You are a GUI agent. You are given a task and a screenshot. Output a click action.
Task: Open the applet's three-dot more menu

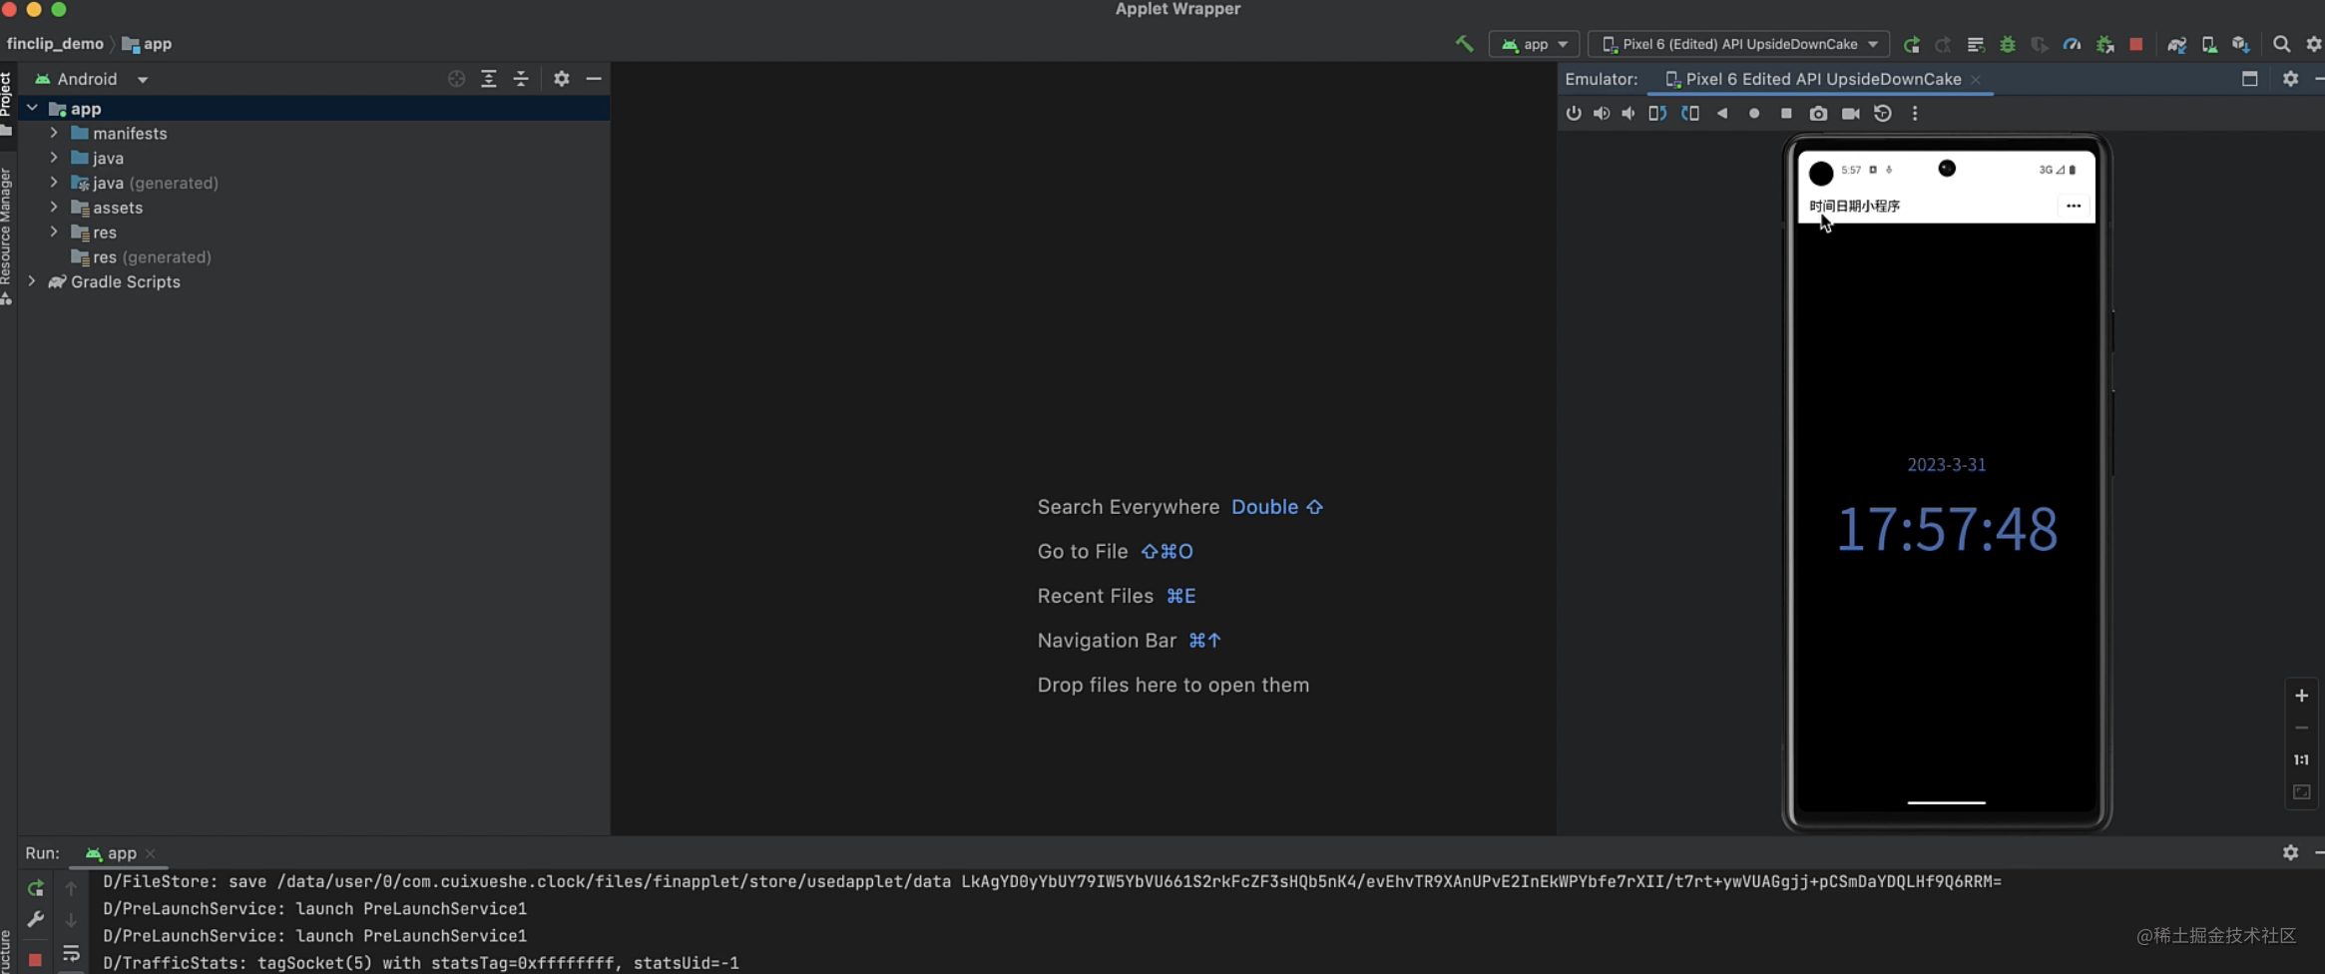click(x=2073, y=206)
